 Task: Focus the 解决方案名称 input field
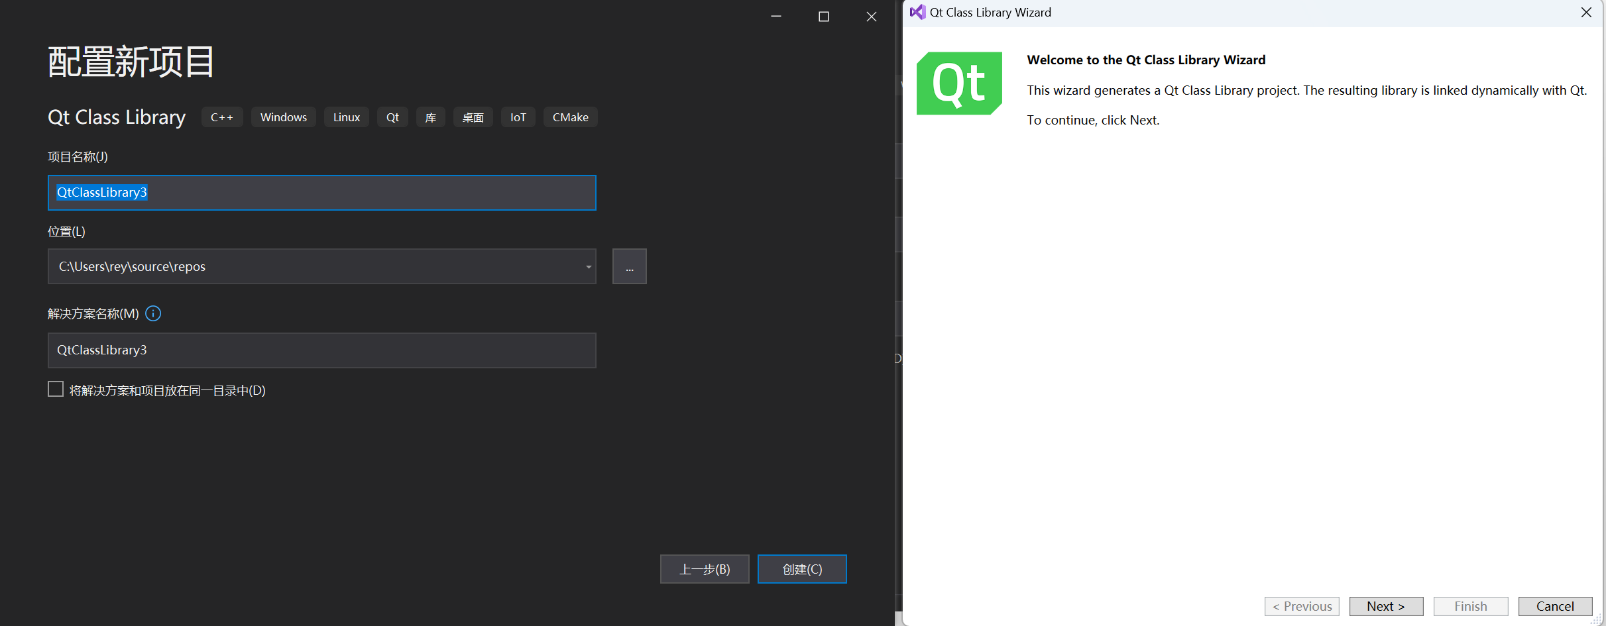click(322, 350)
